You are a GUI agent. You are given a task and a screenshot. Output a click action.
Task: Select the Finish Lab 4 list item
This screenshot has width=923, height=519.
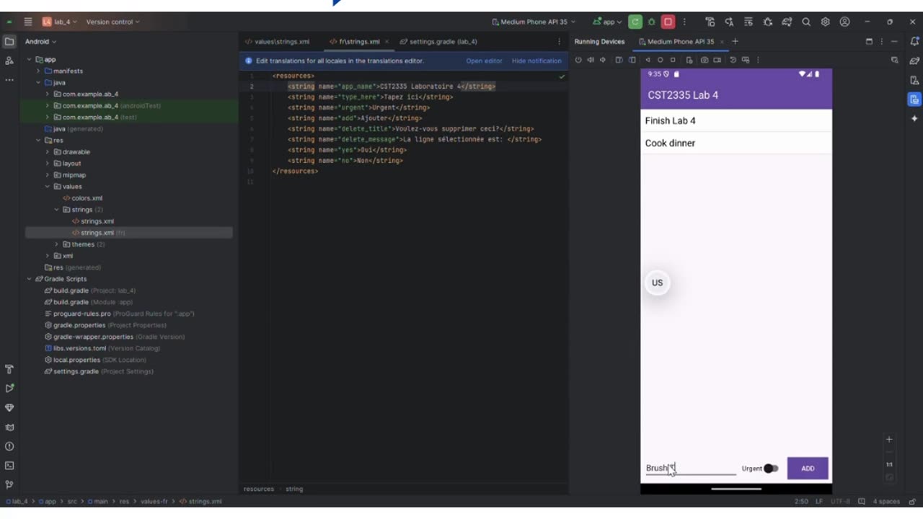(736, 121)
